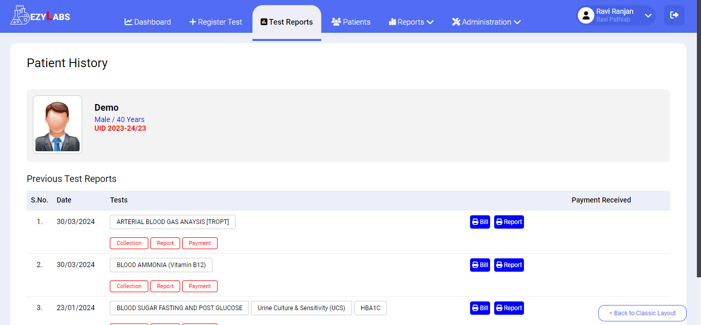The width and height of the screenshot is (701, 325).
Task: Expand the Administration dropdown menu
Action: point(486,22)
